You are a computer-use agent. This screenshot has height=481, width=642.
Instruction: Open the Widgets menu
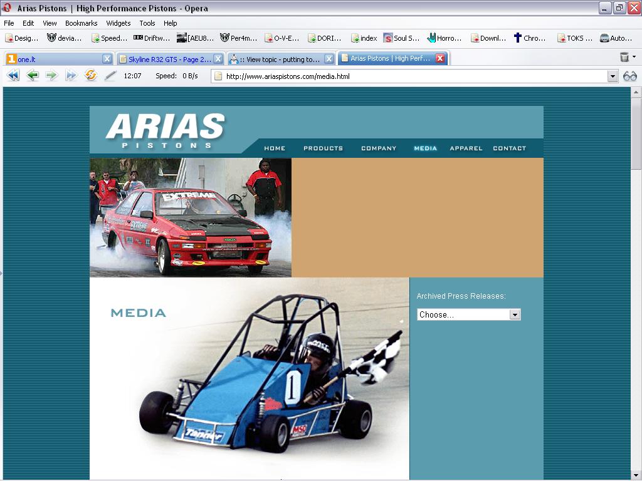tap(118, 23)
